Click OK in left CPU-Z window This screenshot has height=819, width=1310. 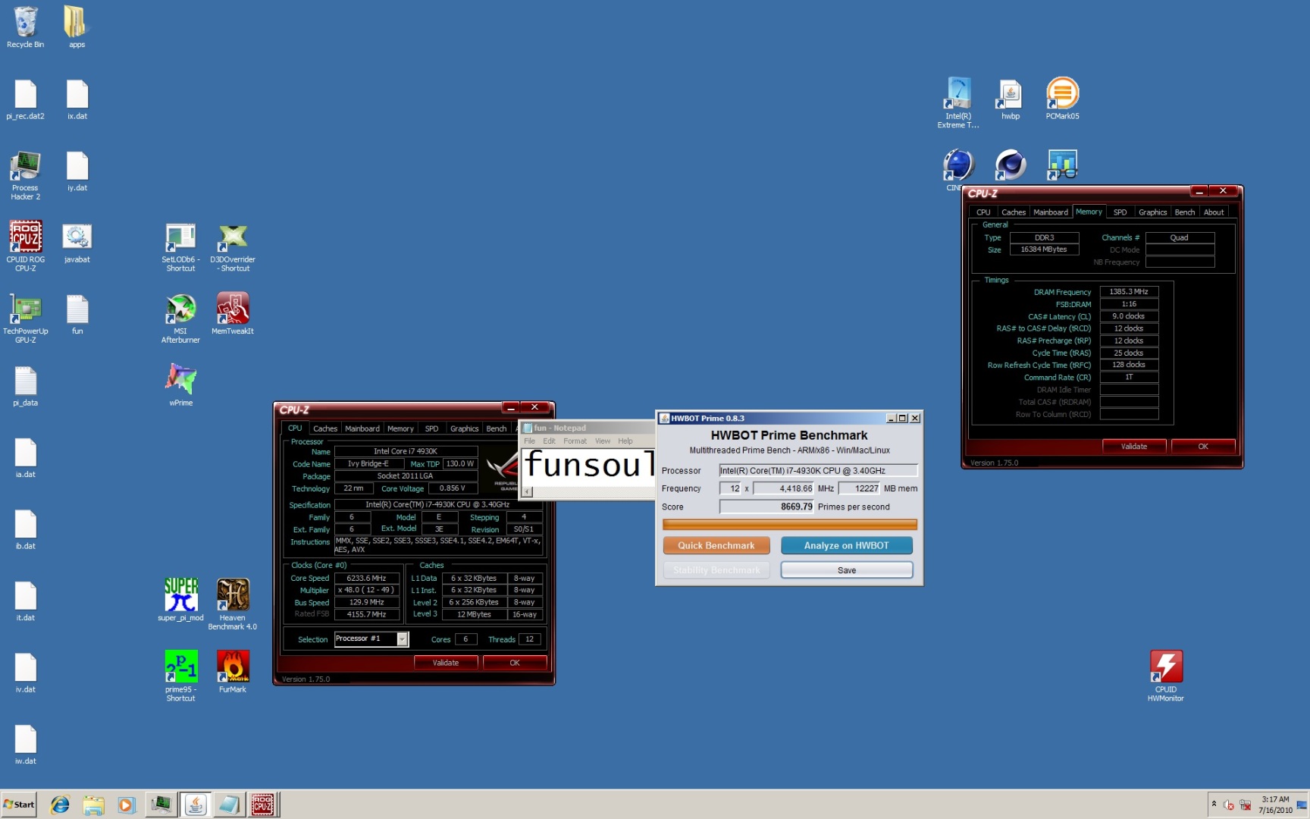(515, 663)
